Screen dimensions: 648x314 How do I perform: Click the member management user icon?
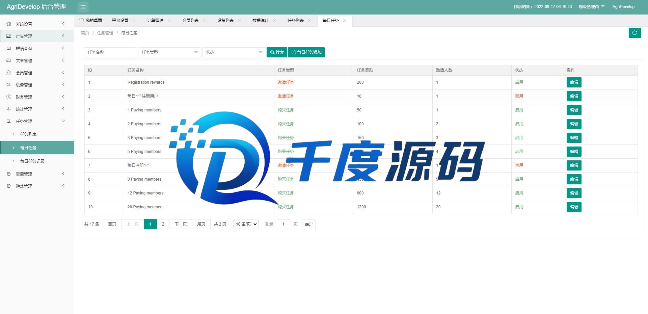tap(9, 73)
